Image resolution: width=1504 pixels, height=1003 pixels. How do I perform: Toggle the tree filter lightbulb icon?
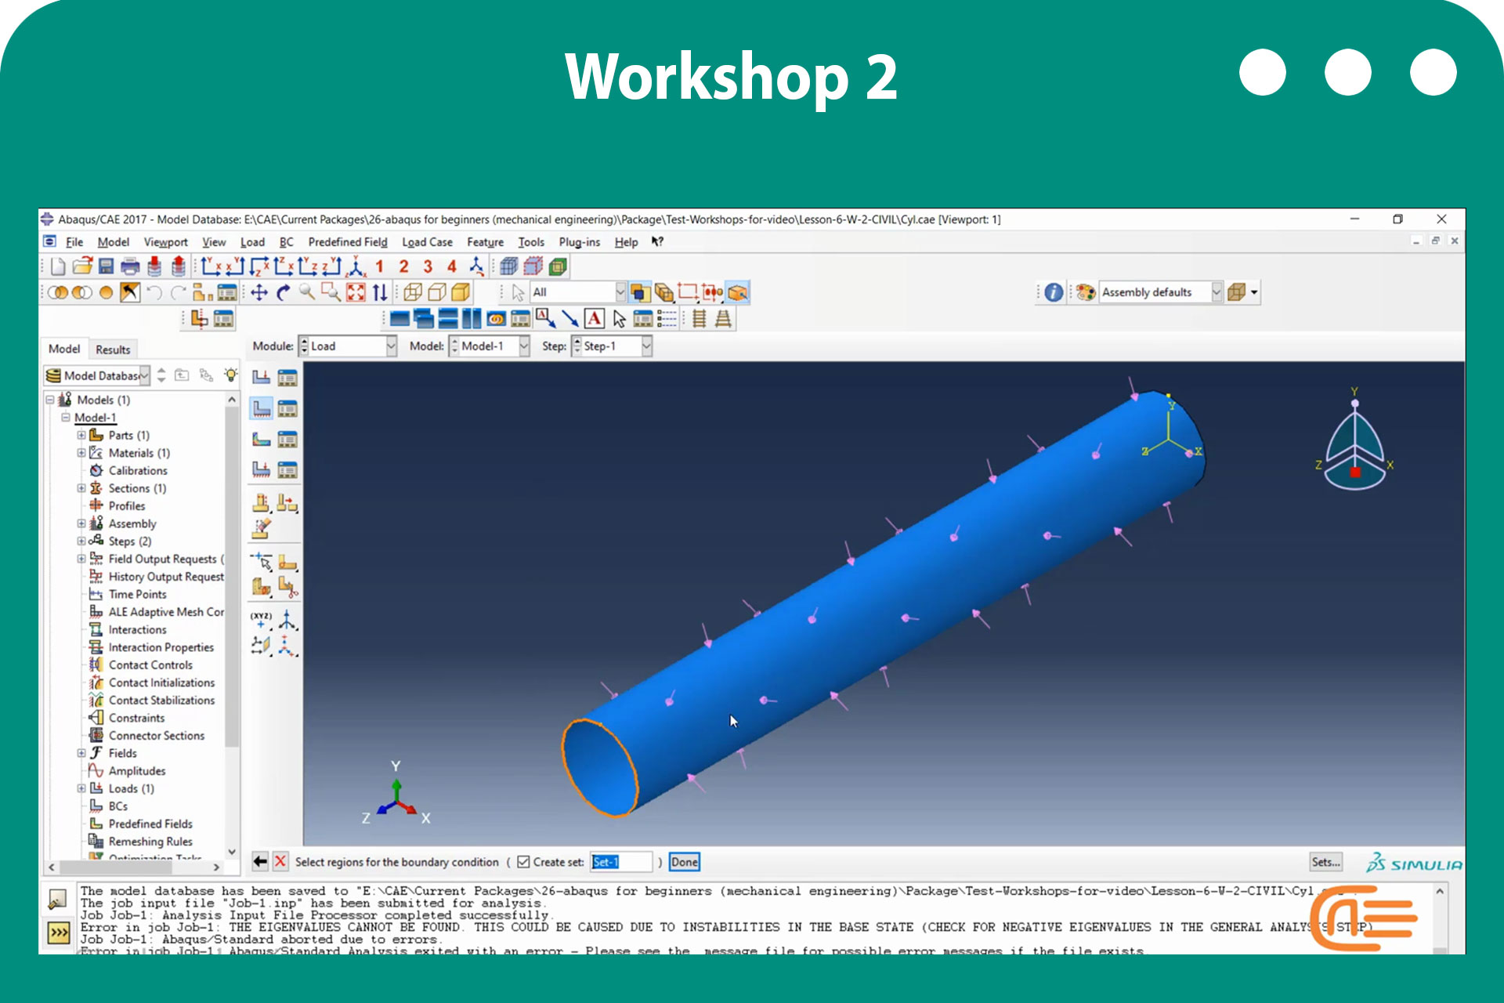coord(230,375)
